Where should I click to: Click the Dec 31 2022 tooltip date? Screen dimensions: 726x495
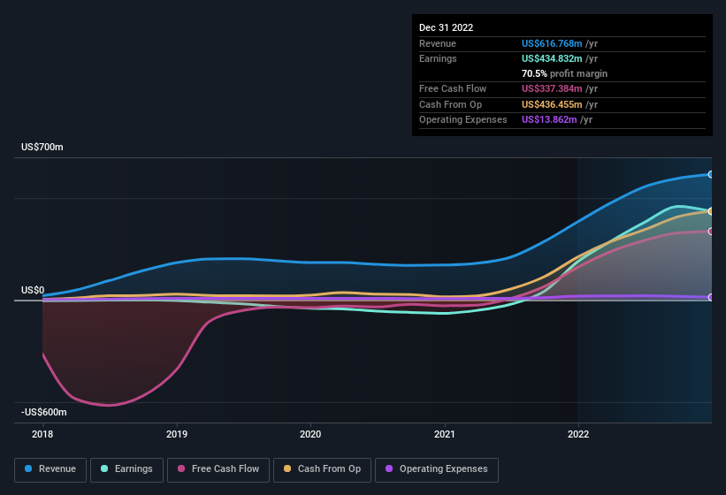pyautogui.click(x=446, y=27)
